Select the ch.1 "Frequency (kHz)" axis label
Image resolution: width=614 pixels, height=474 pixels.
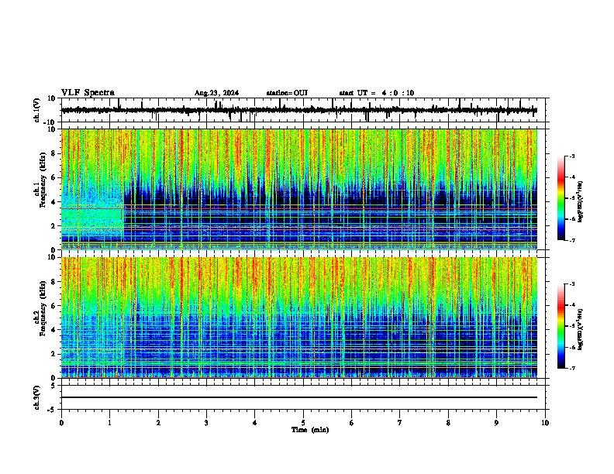(43, 180)
